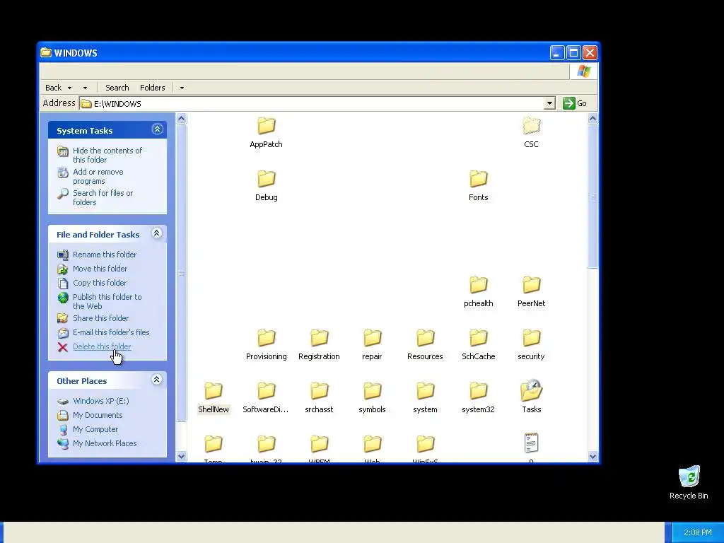Collapse the System Tasks panel
Image resolution: width=724 pixels, height=543 pixels.
click(157, 129)
